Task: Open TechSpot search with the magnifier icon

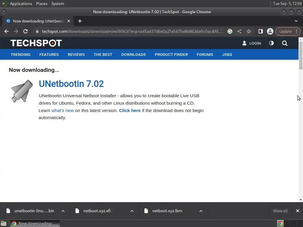Action: pyautogui.click(x=285, y=43)
